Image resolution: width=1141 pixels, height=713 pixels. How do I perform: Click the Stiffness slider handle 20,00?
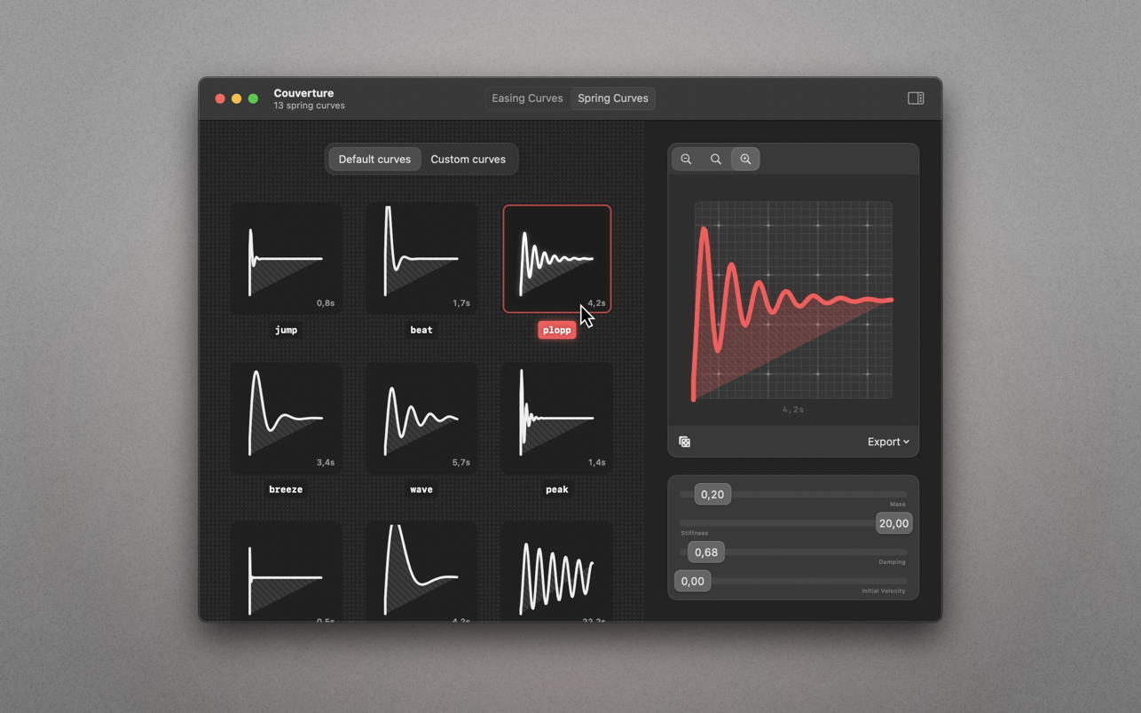coord(893,523)
